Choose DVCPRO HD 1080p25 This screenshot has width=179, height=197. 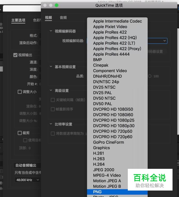coord(117,120)
